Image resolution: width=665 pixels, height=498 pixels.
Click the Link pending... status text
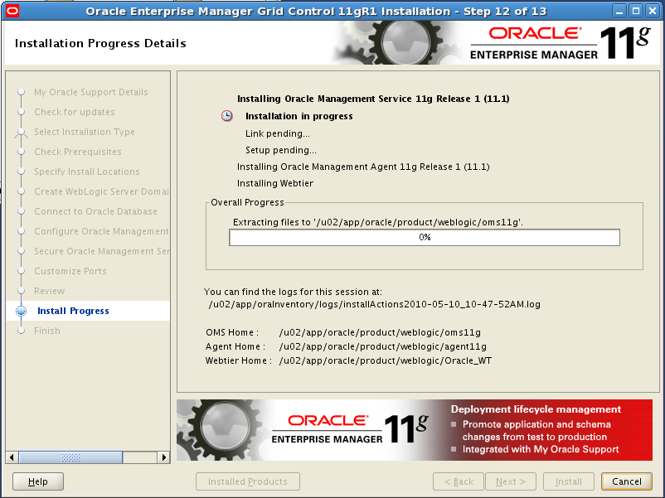tap(278, 133)
